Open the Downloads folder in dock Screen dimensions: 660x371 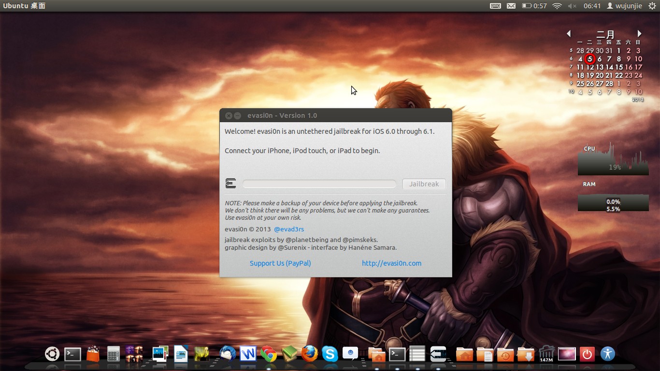pyautogui.click(x=526, y=355)
